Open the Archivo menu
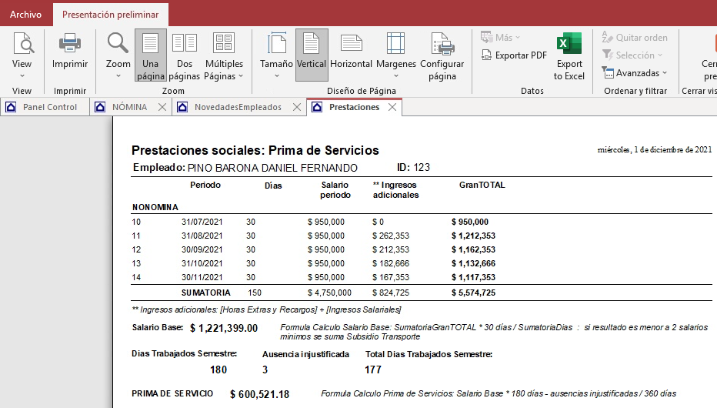 click(x=25, y=15)
